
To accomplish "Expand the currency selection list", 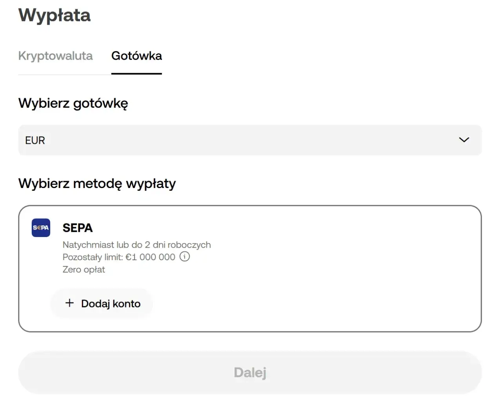I will pos(250,140).
